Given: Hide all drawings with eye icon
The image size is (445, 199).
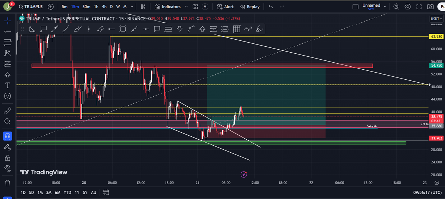Looking at the screenshot, I should click(8, 169).
